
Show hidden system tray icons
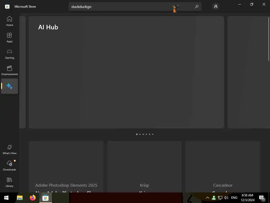click(208, 198)
